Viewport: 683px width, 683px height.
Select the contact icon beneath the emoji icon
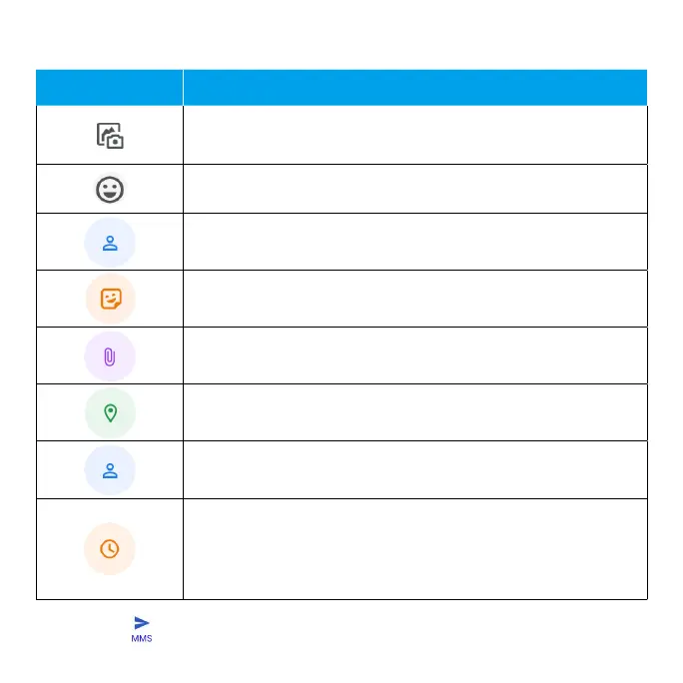[110, 243]
